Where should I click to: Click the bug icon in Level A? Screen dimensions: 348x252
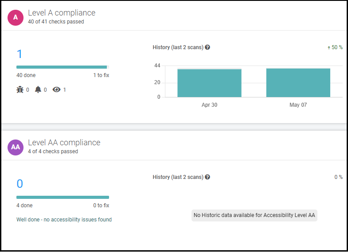coord(20,89)
